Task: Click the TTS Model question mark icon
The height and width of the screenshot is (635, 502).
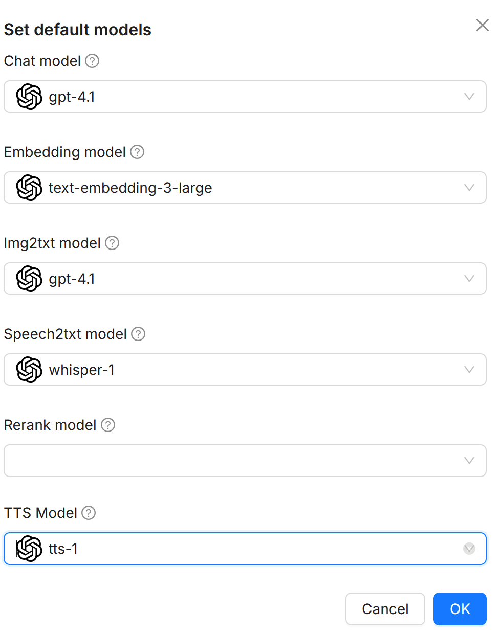Action: [x=89, y=513]
